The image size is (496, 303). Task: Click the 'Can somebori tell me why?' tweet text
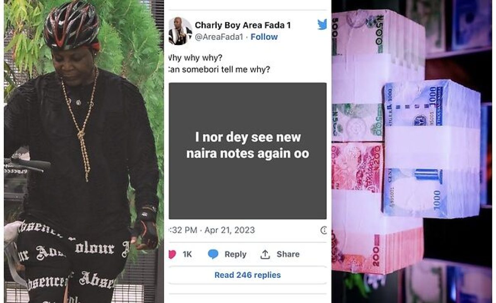coord(219,69)
